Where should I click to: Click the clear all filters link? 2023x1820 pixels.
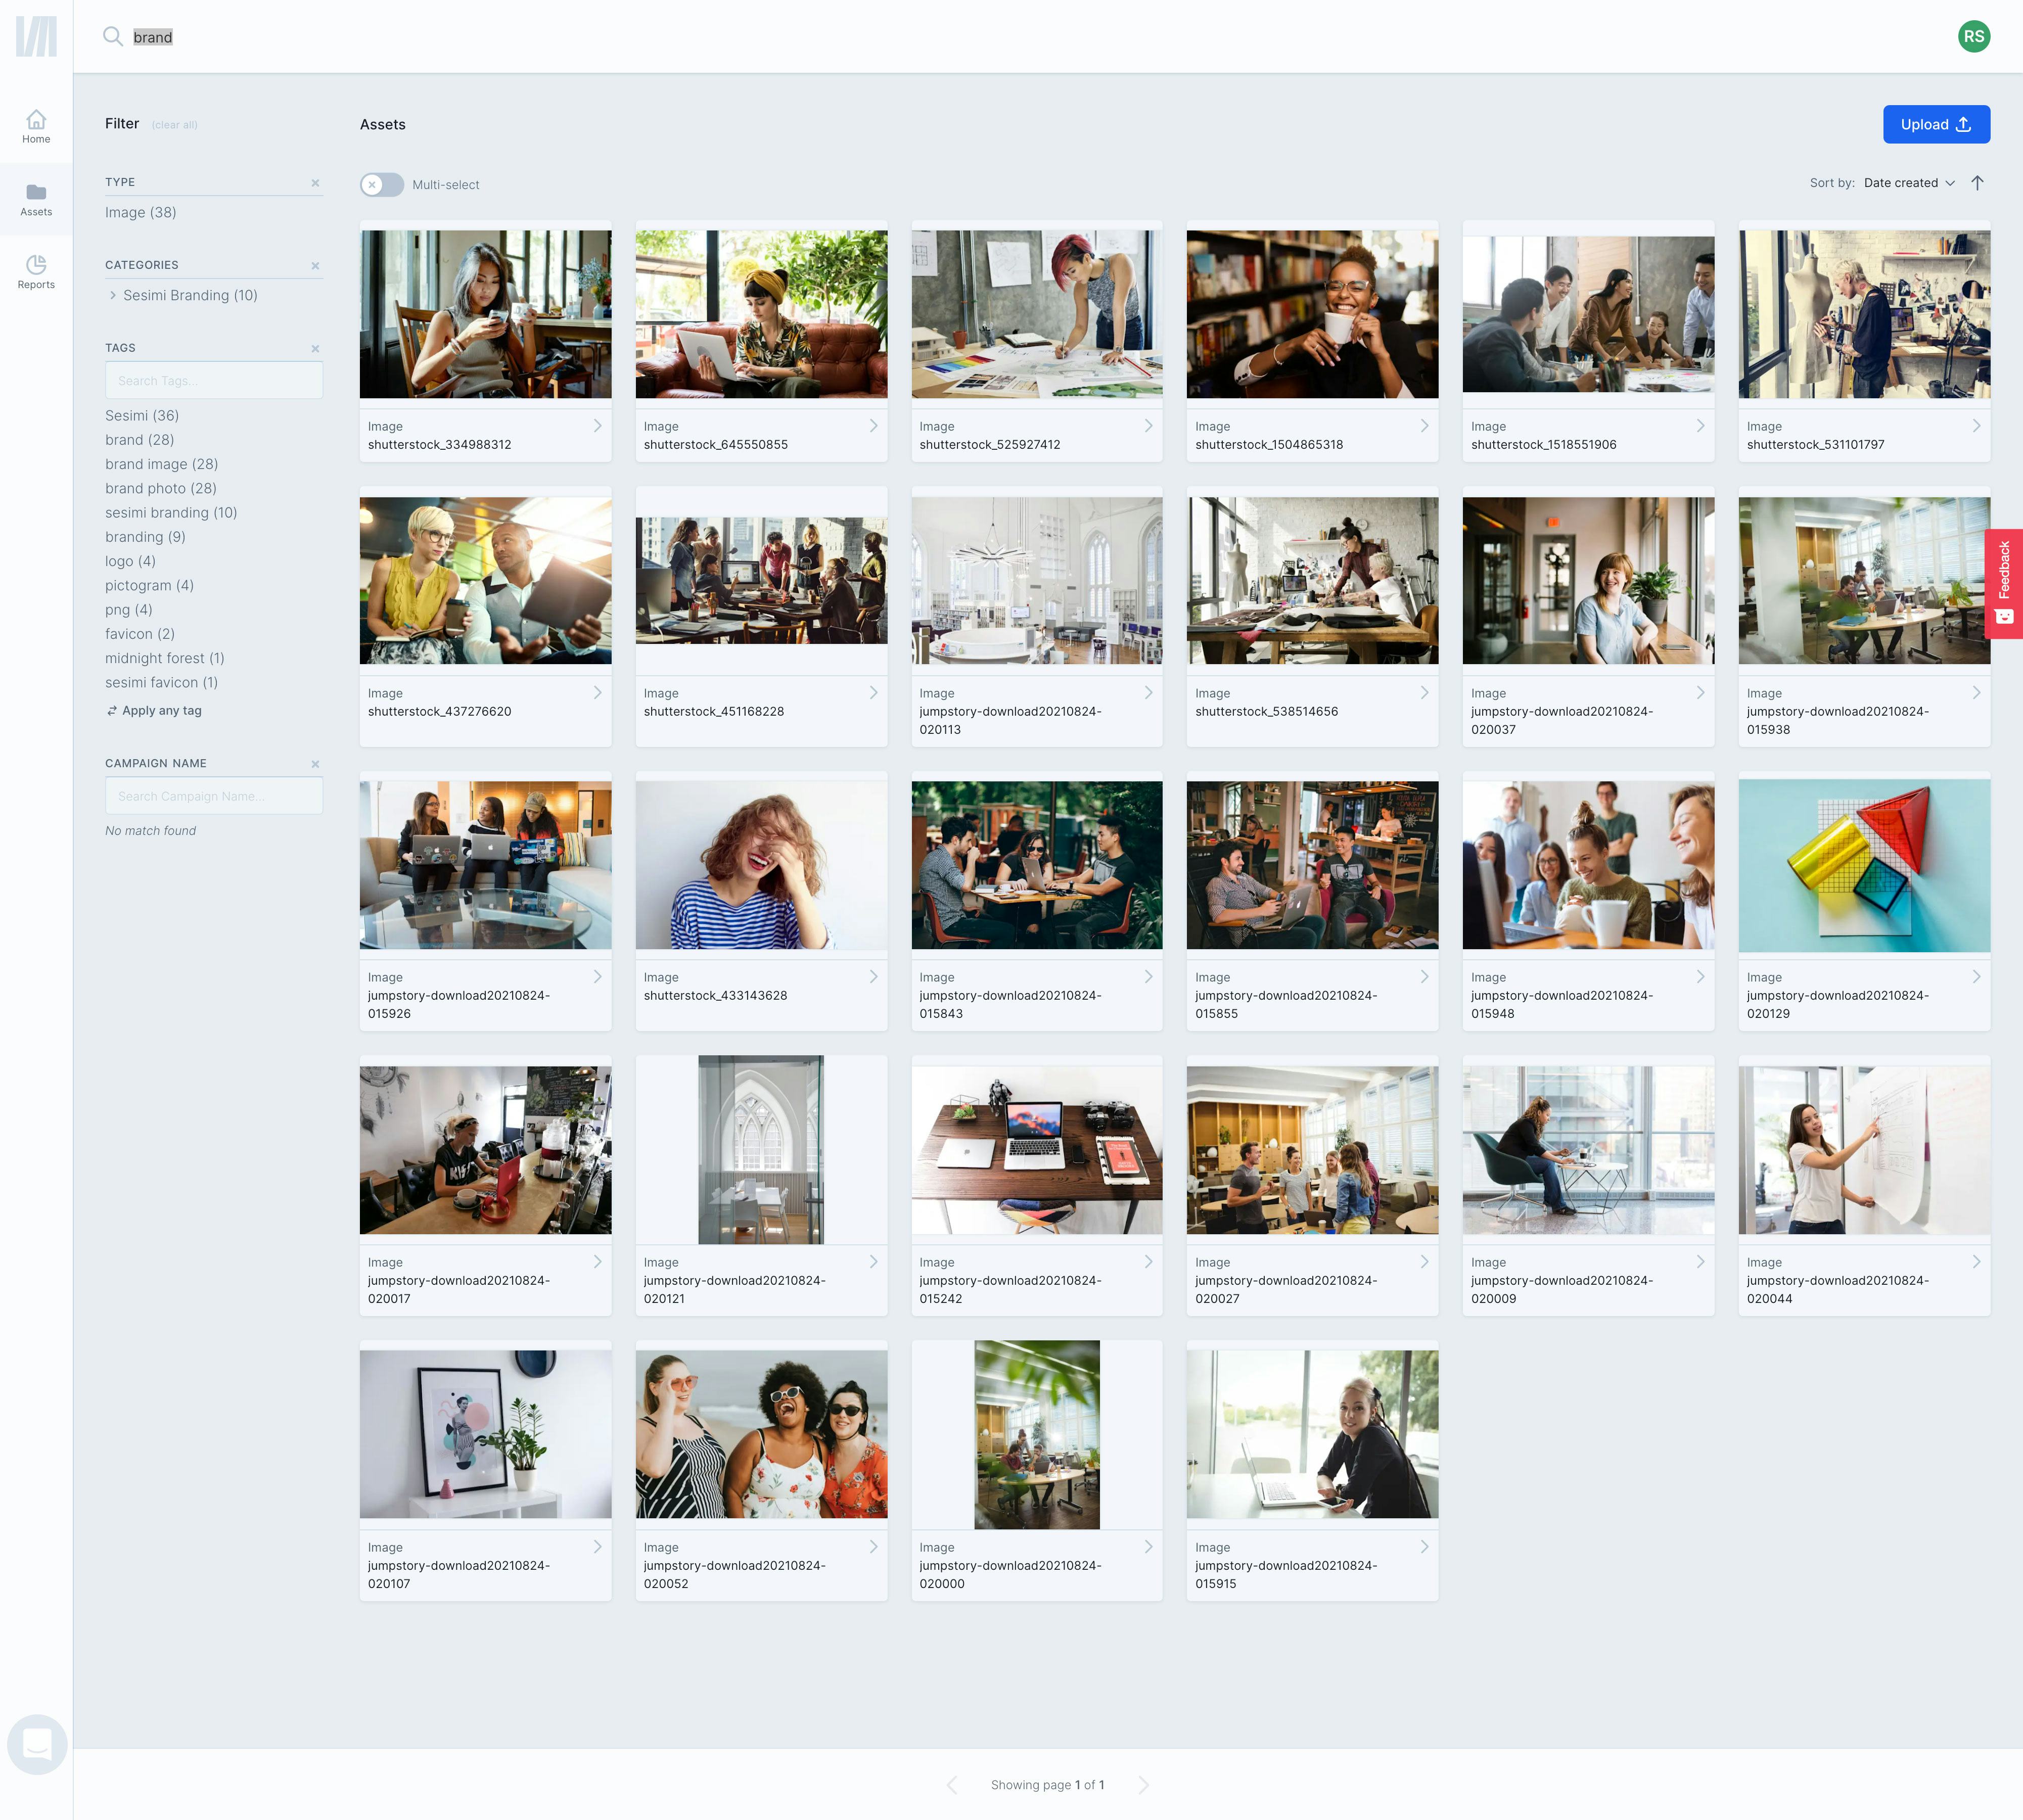174,125
